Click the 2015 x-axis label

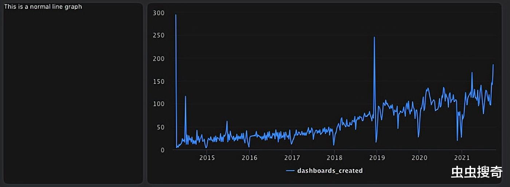[x=207, y=158]
